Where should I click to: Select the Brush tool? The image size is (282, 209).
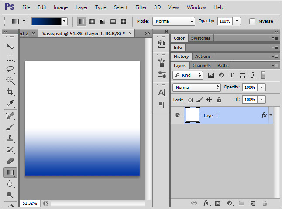pos(10,127)
